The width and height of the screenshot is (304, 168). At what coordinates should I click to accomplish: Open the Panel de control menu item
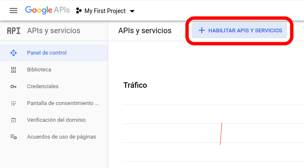coord(54,53)
